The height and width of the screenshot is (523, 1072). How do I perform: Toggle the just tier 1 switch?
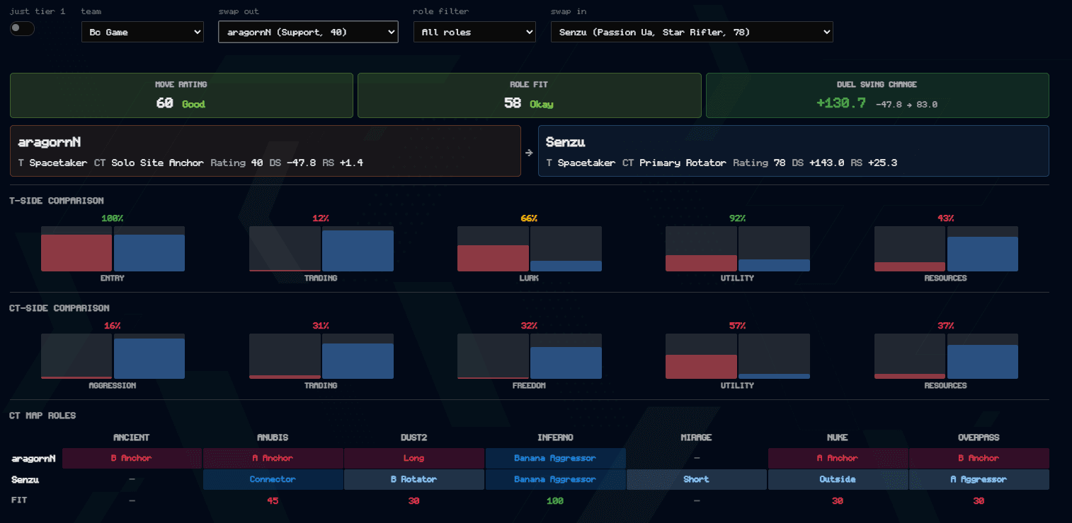tap(22, 28)
